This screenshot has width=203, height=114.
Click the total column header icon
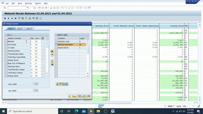pyautogui.click(x=43, y=38)
